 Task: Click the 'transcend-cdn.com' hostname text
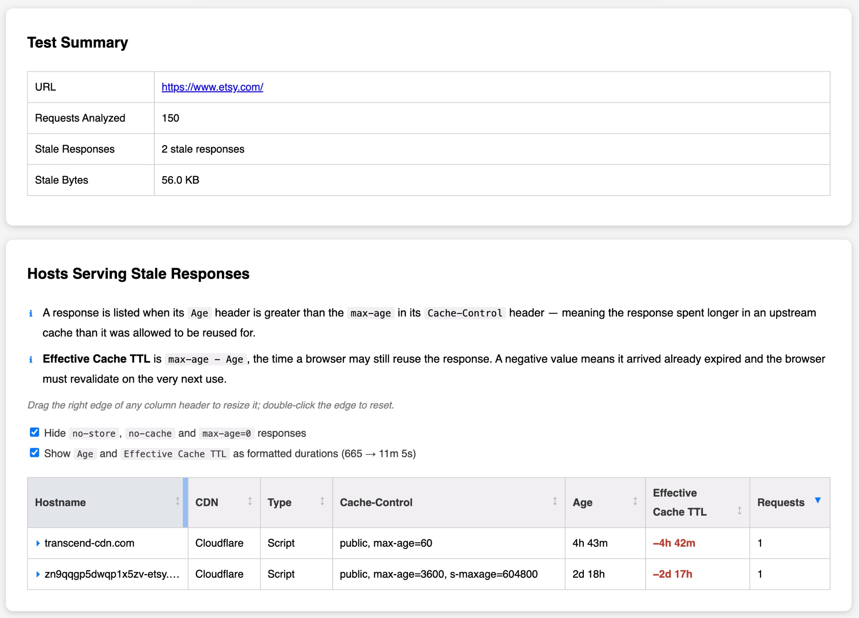coord(89,543)
